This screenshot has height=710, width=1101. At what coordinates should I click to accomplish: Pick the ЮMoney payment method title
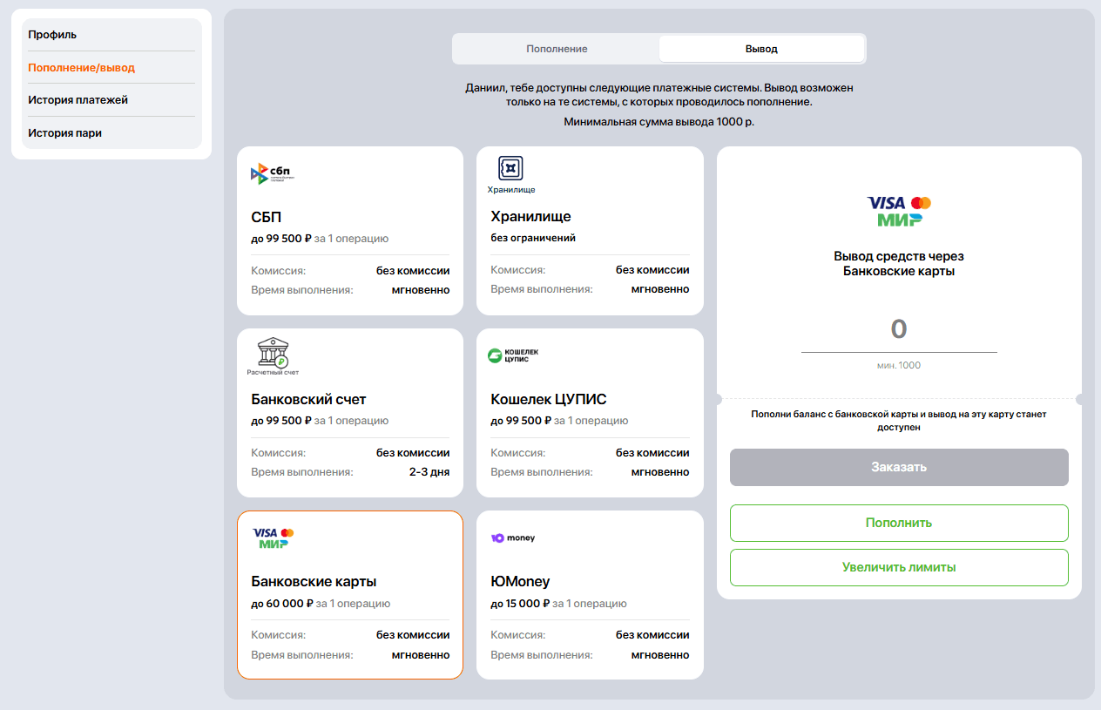coord(520,581)
